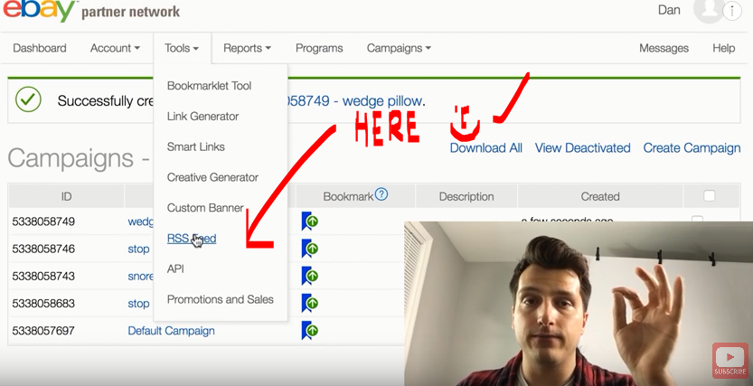Click bookmark icon for campaign 5338058743
The image size is (753, 386).
point(309,276)
